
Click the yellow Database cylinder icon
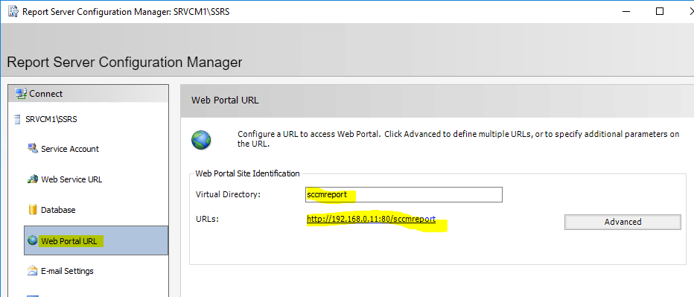[x=33, y=210]
